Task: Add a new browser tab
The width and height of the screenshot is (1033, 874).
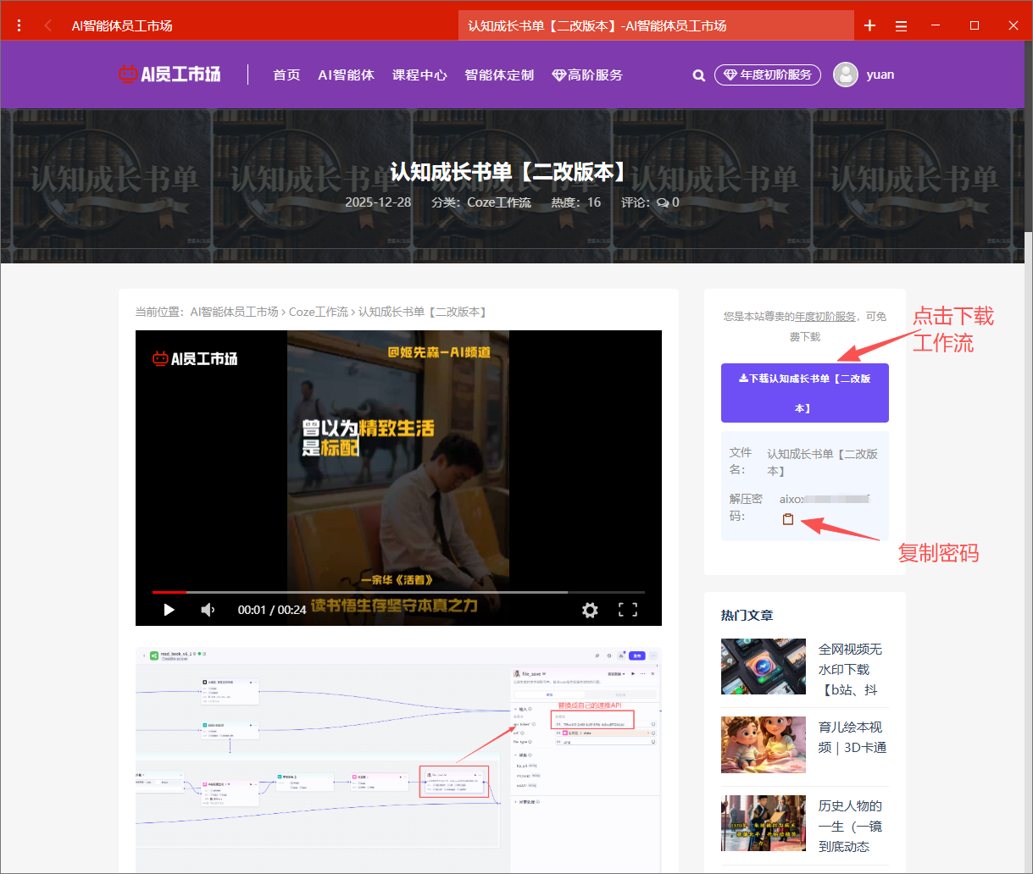Action: (869, 25)
